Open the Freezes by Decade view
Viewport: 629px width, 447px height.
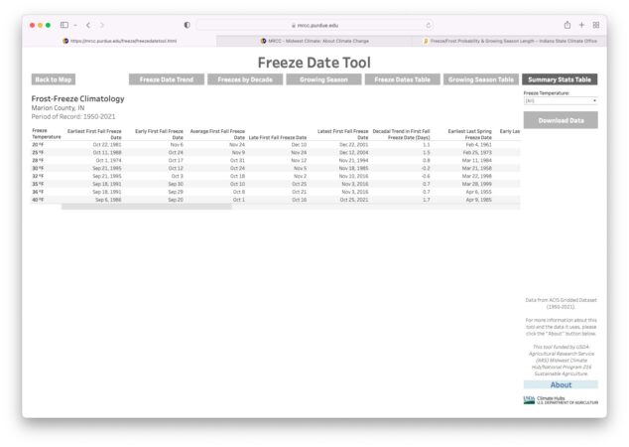pos(244,79)
